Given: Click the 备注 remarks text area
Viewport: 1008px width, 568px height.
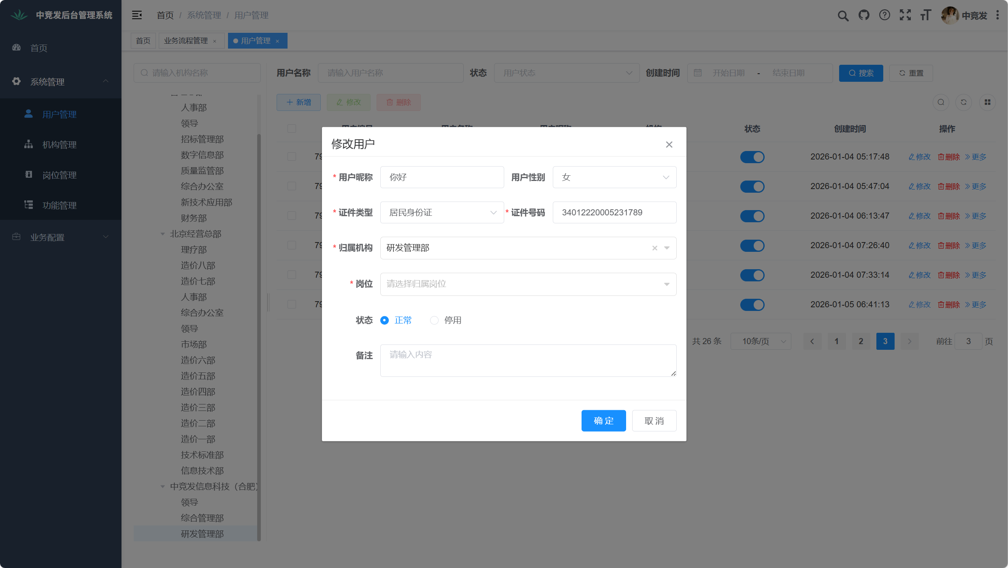Looking at the screenshot, I should [x=528, y=360].
